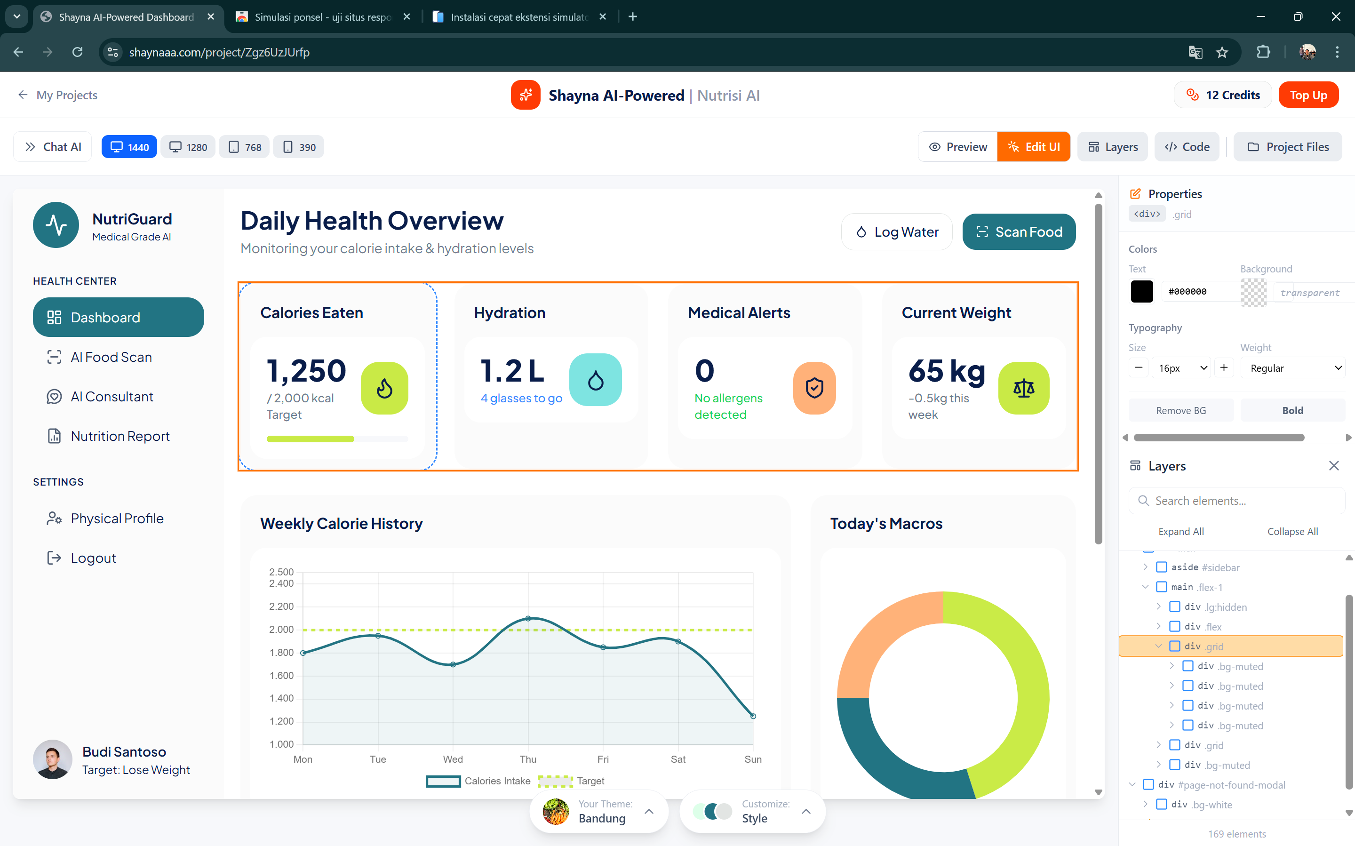Click the NutriGuard heartbeat logo icon
Screen dimensions: 1355x846
click(56, 225)
